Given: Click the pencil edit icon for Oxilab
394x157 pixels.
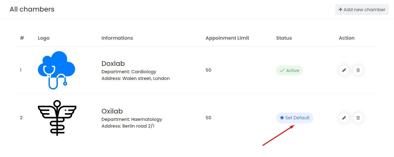Looking at the screenshot, I should (x=344, y=118).
